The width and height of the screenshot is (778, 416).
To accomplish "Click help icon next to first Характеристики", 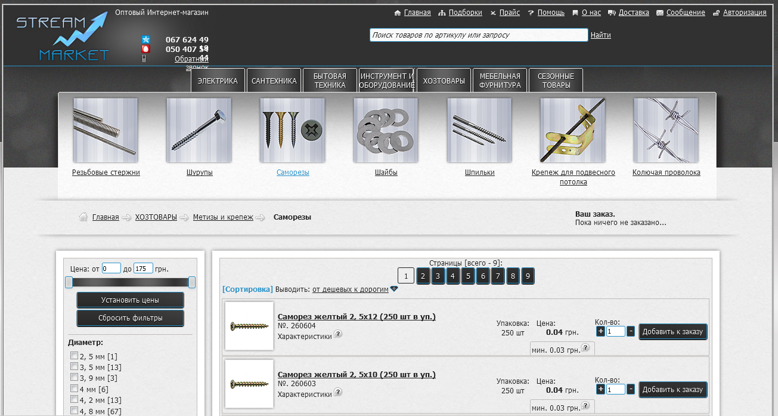I will pos(338,334).
